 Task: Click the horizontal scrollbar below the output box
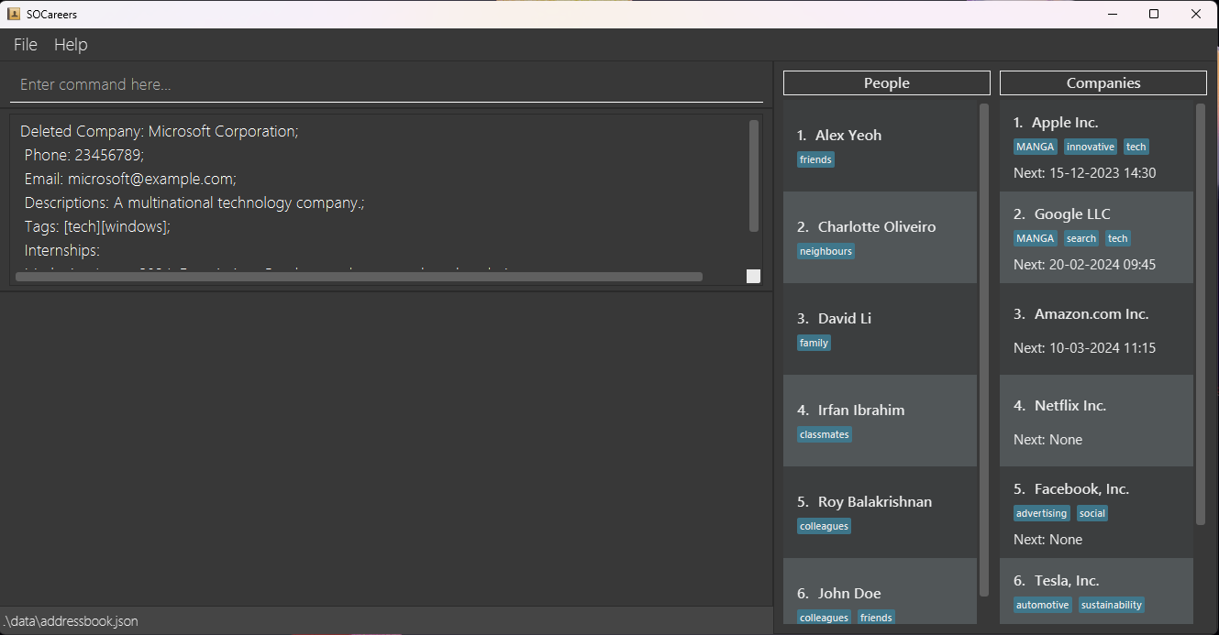point(358,276)
